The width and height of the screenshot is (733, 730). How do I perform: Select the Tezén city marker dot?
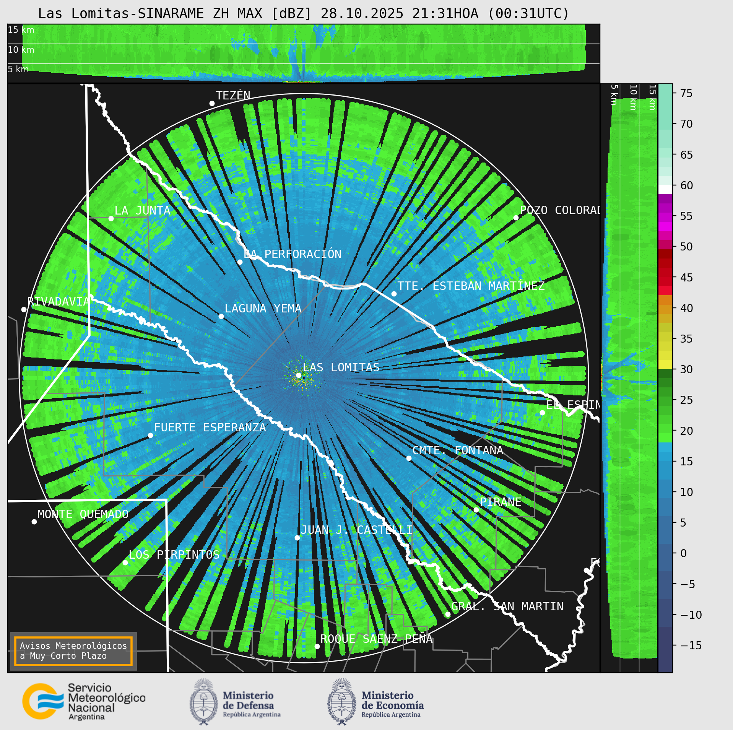pos(212,103)
